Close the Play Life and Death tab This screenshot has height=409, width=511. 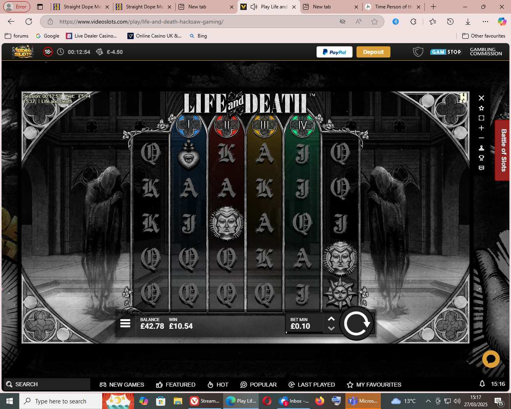click(x=294, y=7)
